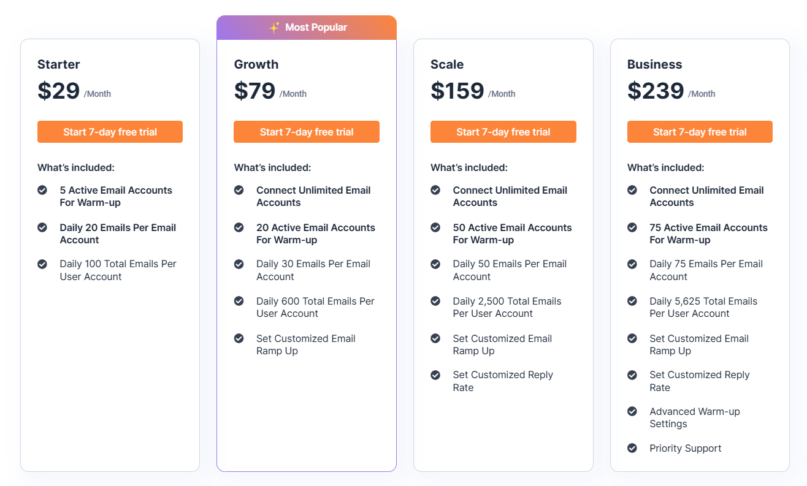Click checkmark beside Daily 100 Total Emails

coord(42,264)
